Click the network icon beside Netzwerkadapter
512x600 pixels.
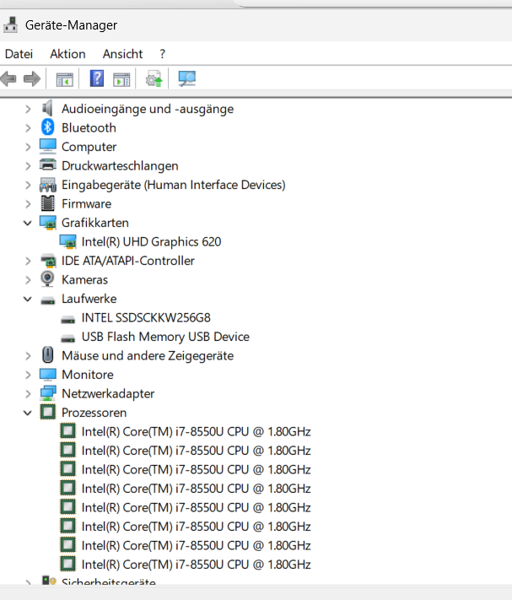click(48, 393)
